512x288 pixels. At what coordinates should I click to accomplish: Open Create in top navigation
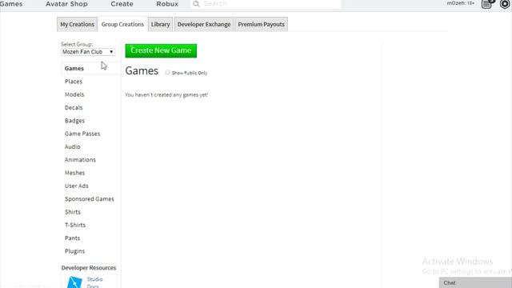pos(122,4)
